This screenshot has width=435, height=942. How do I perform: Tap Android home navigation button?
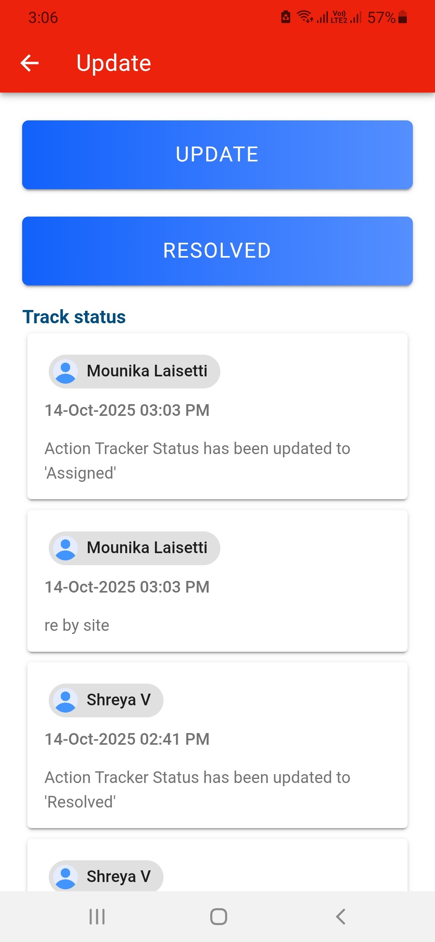coord(218,917)
